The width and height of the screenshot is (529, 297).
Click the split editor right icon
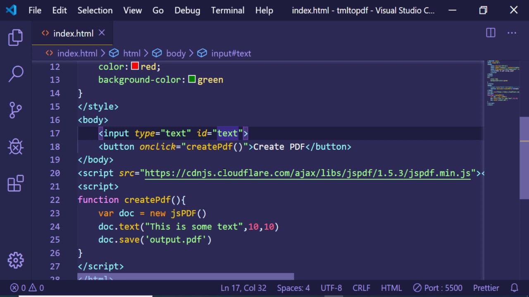point(491,33)
